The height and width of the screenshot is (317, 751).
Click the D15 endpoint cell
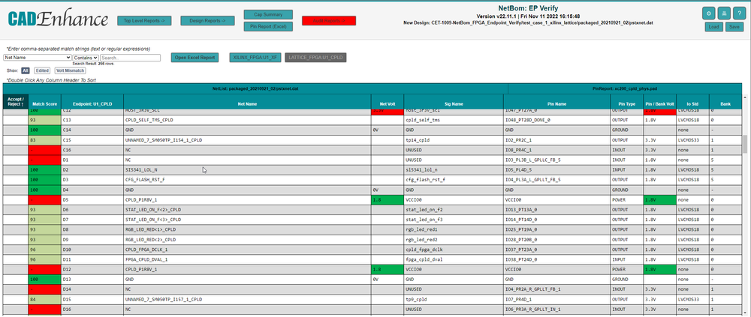click(x=92, y=299)
